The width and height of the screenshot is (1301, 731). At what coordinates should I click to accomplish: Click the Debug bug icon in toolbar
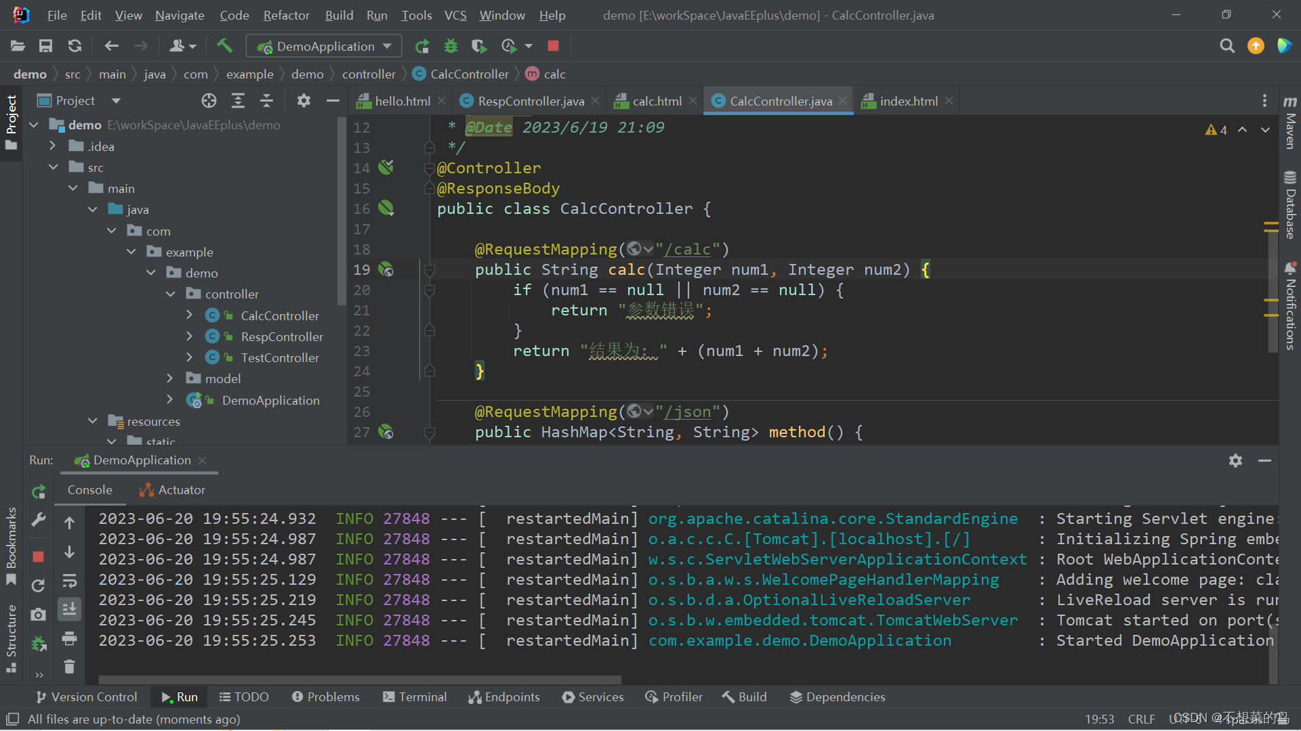click(451, 46)
